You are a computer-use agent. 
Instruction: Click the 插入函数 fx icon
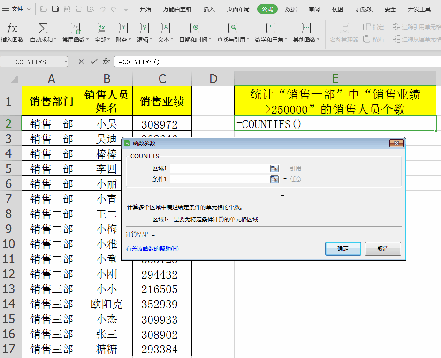pyautogui.click(x=12, y=29)
